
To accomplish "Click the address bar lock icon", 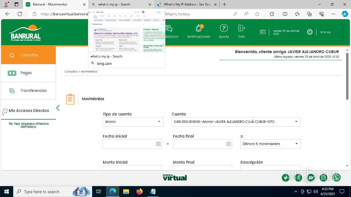I will point(34,14).
